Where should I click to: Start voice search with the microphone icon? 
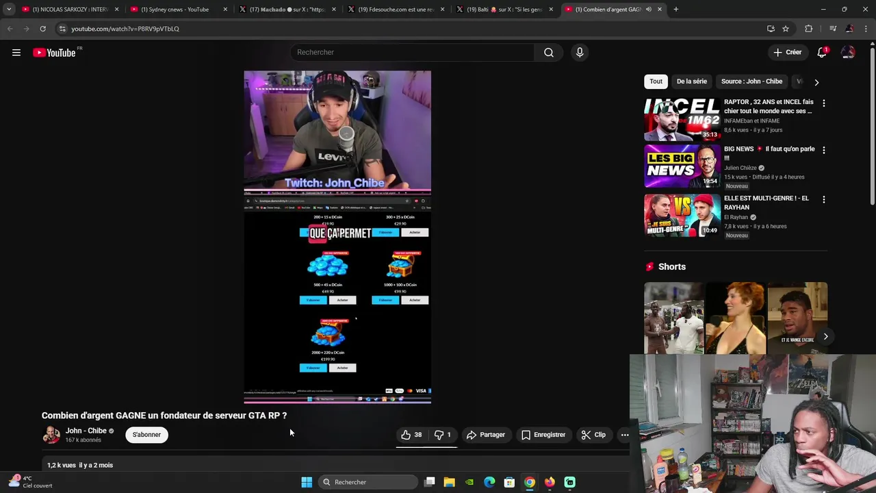580,53
